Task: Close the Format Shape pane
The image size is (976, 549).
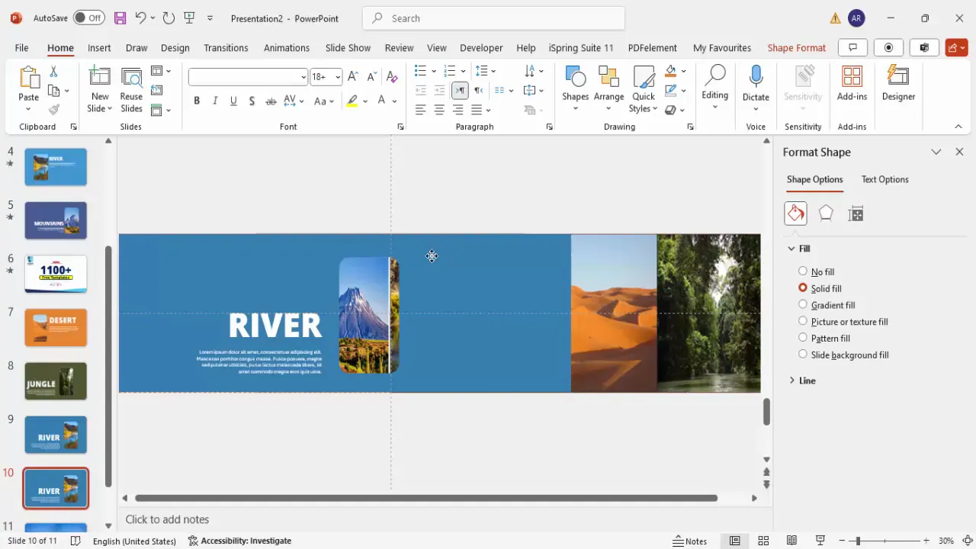Action: (959, 152)
